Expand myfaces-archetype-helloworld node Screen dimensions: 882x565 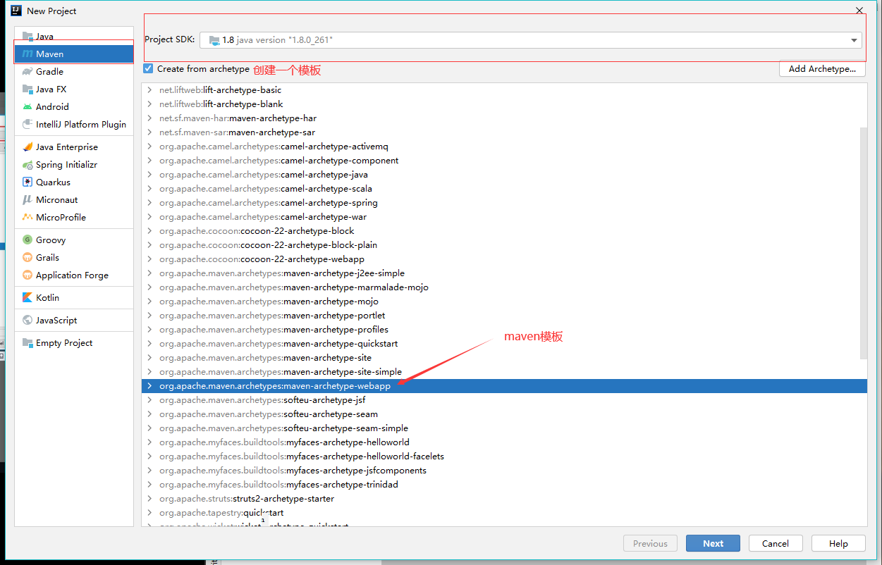[149, 442]
